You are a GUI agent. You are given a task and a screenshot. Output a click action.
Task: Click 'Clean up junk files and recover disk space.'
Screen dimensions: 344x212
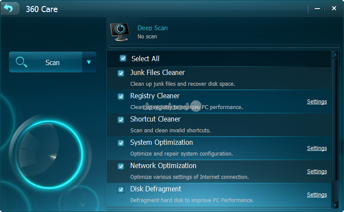[182, 84]
